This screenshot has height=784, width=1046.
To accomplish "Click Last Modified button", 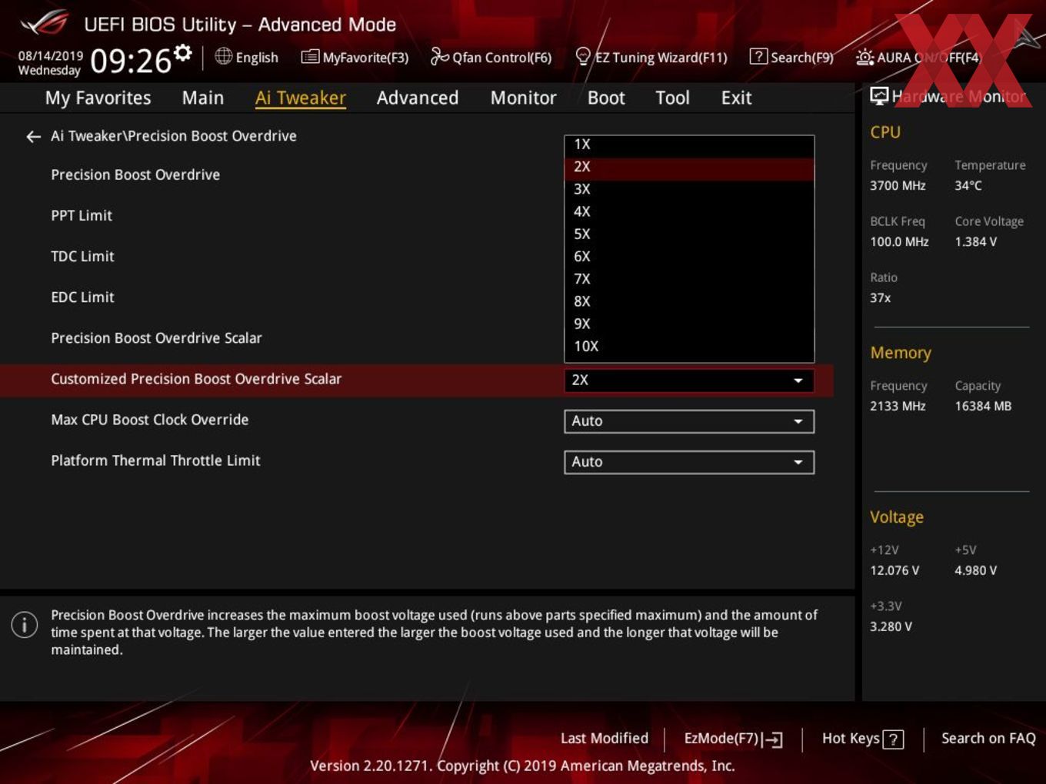I will [x=605, y=739].
